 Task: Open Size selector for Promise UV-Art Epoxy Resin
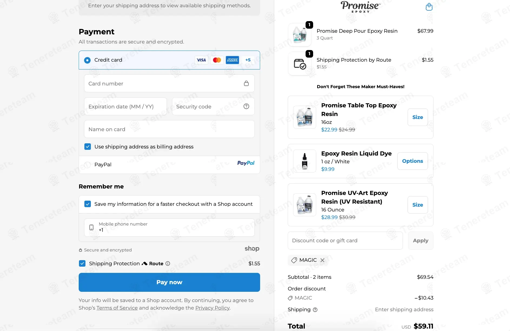click(x=418, y=205)
